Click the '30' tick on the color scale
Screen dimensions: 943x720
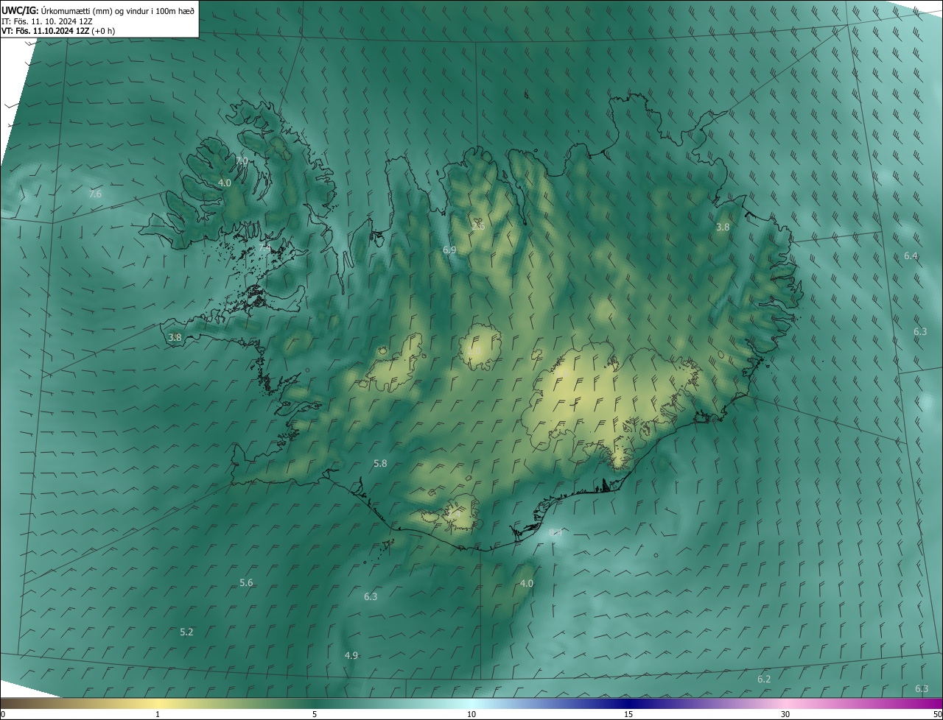pos(785,715)
